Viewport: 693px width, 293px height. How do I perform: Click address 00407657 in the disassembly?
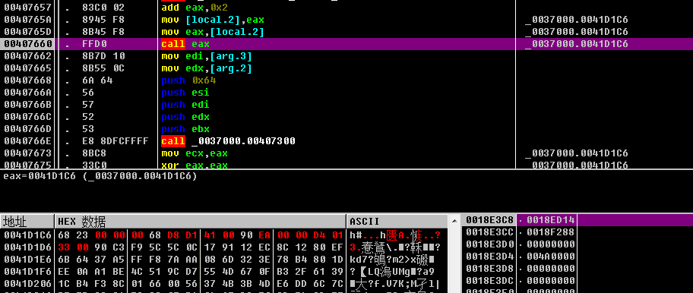point(28,8)
